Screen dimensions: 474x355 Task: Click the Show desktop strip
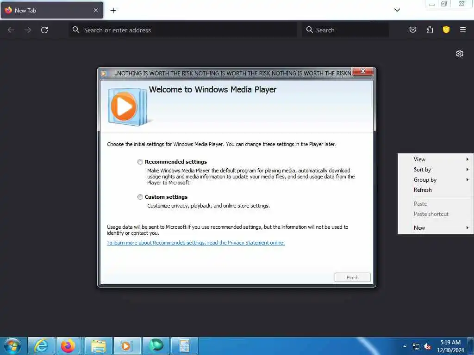point(471,346)
